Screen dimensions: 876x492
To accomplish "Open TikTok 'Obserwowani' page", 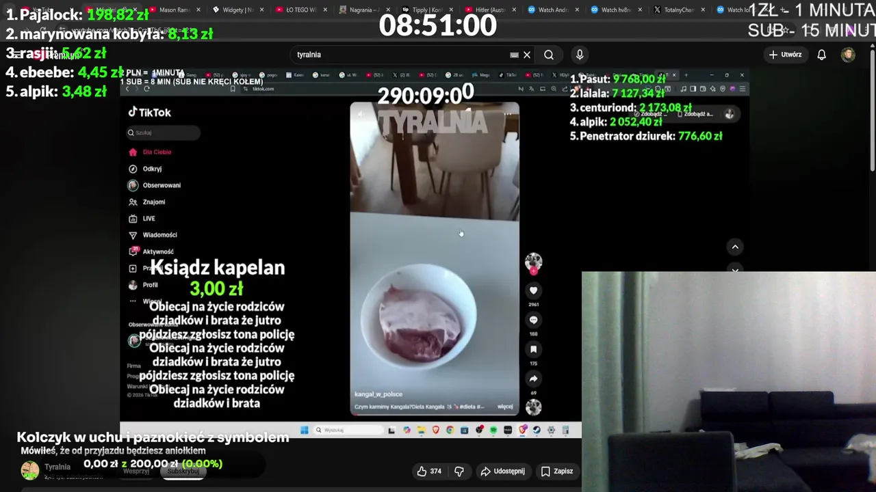I will point(155,185).
